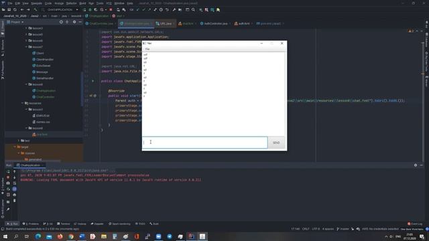Collapse the java lesson7 package arrow
This screenshot has width=429, height=241.
[26, 47]
